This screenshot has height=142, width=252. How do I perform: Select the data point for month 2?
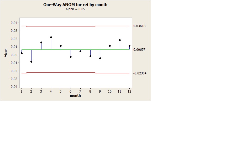pyautogui.click(x=31, y=62)
